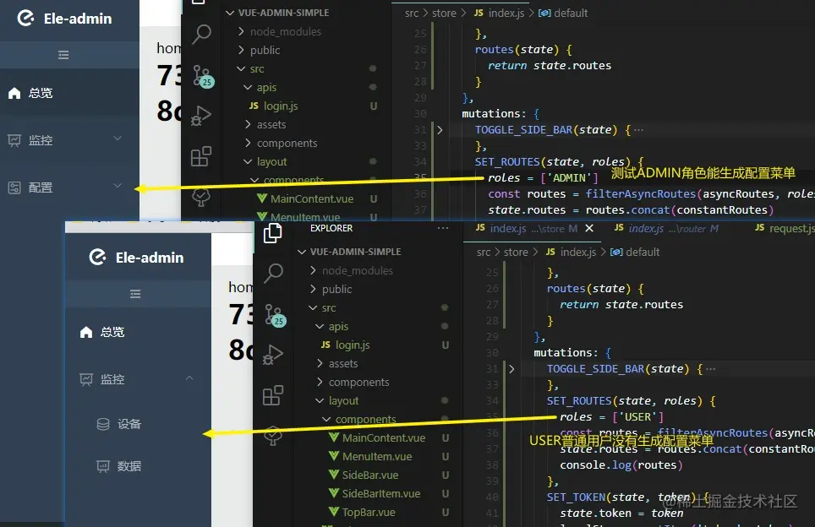Open Explorer more actions ellipsis
This screenshot has height=527, width=815.
point(443,228)
